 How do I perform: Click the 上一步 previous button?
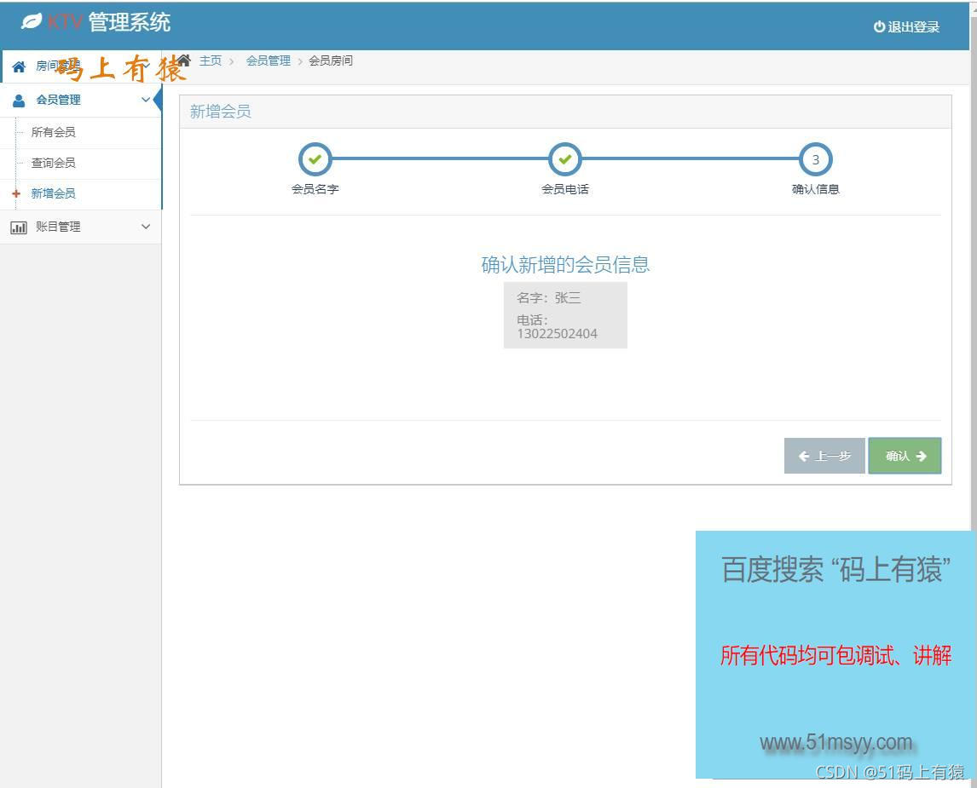824,456
